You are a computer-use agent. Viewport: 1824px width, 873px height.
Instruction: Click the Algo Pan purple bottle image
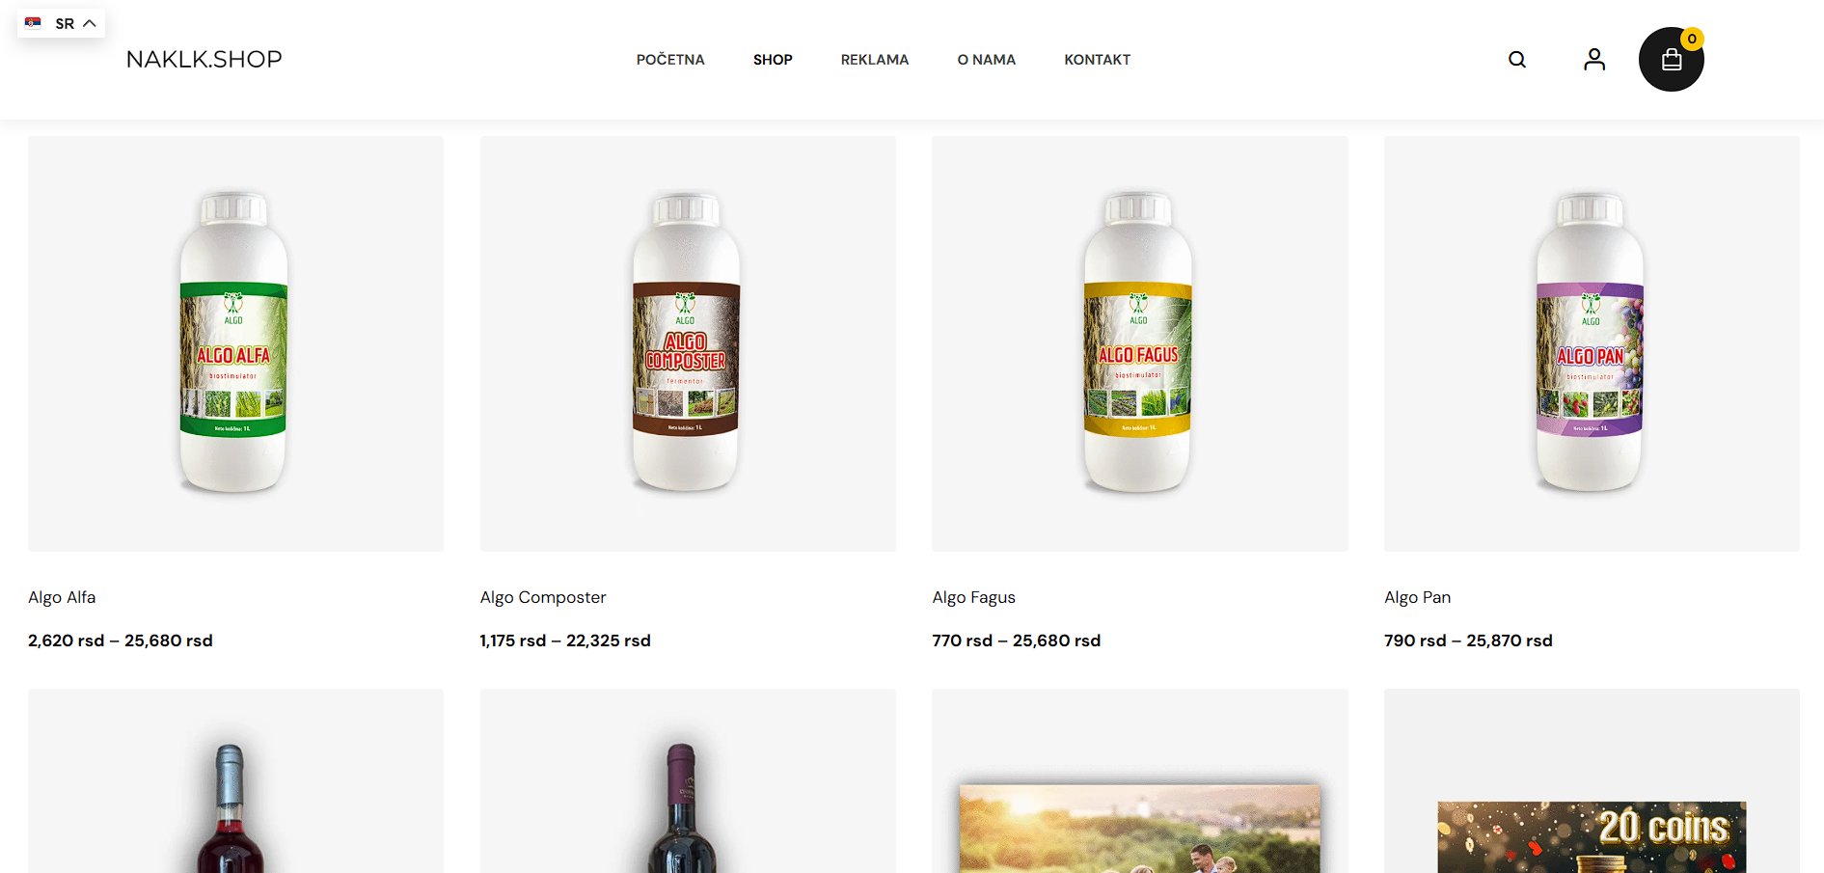[1592, 343]
